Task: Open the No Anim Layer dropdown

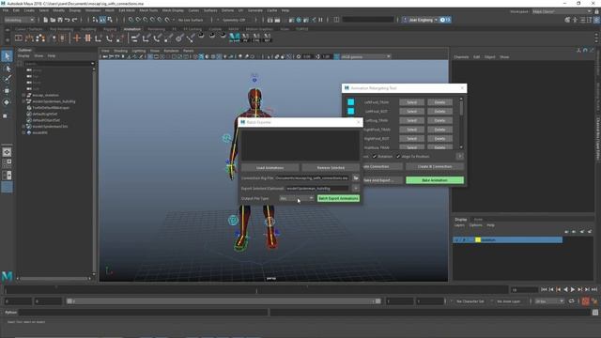Action: (x=509, y=301)
